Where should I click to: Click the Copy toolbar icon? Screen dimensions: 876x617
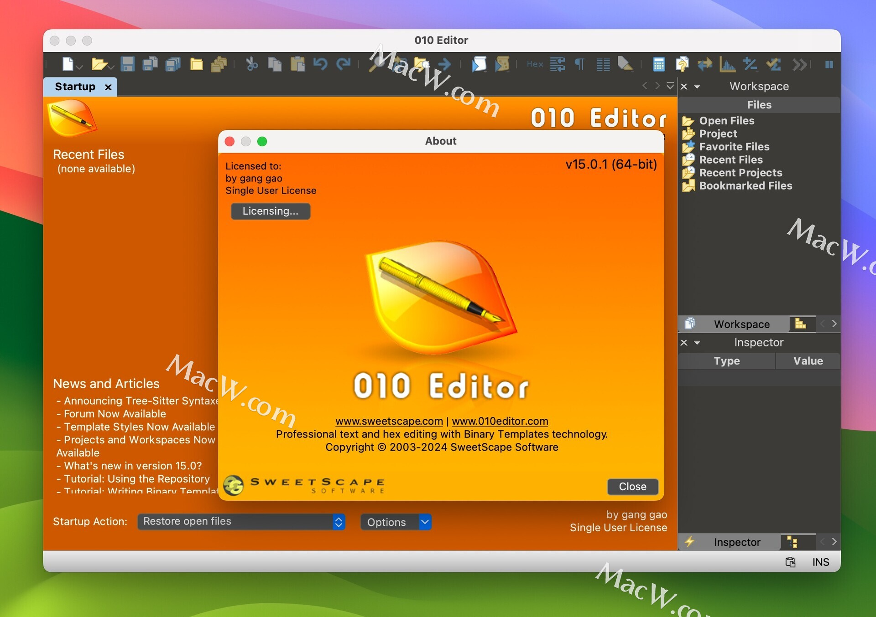(x=275, y=64)
